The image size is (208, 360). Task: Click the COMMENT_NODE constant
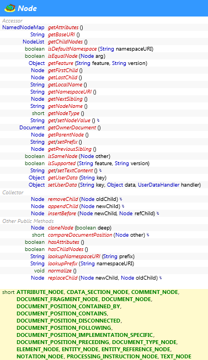tap(154, 292)
